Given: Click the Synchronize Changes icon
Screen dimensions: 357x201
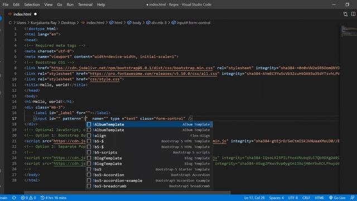Looking at the screenshot, I should [x=14, y=198].
